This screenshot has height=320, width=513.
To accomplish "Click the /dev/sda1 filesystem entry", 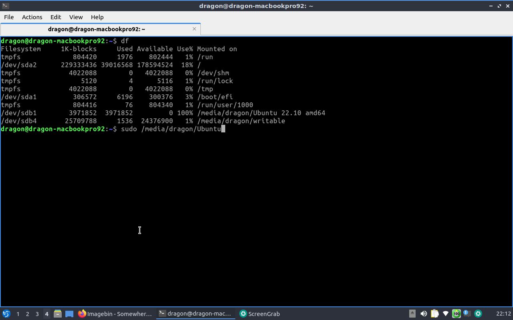I will [19, 97].
